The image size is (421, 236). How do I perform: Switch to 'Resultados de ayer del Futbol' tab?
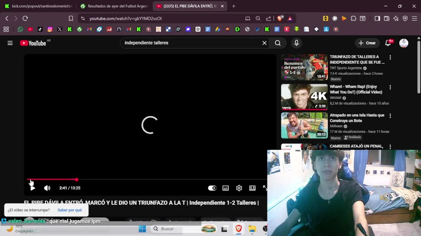pos(114,6)
